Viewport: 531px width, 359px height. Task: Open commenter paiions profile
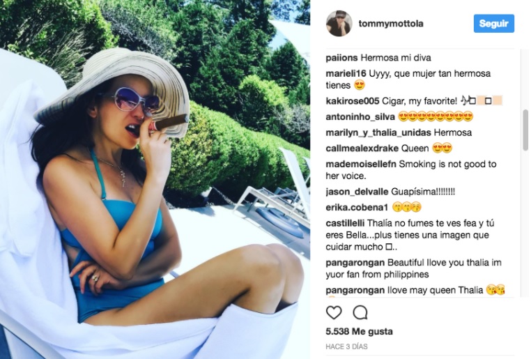point(341,58)
